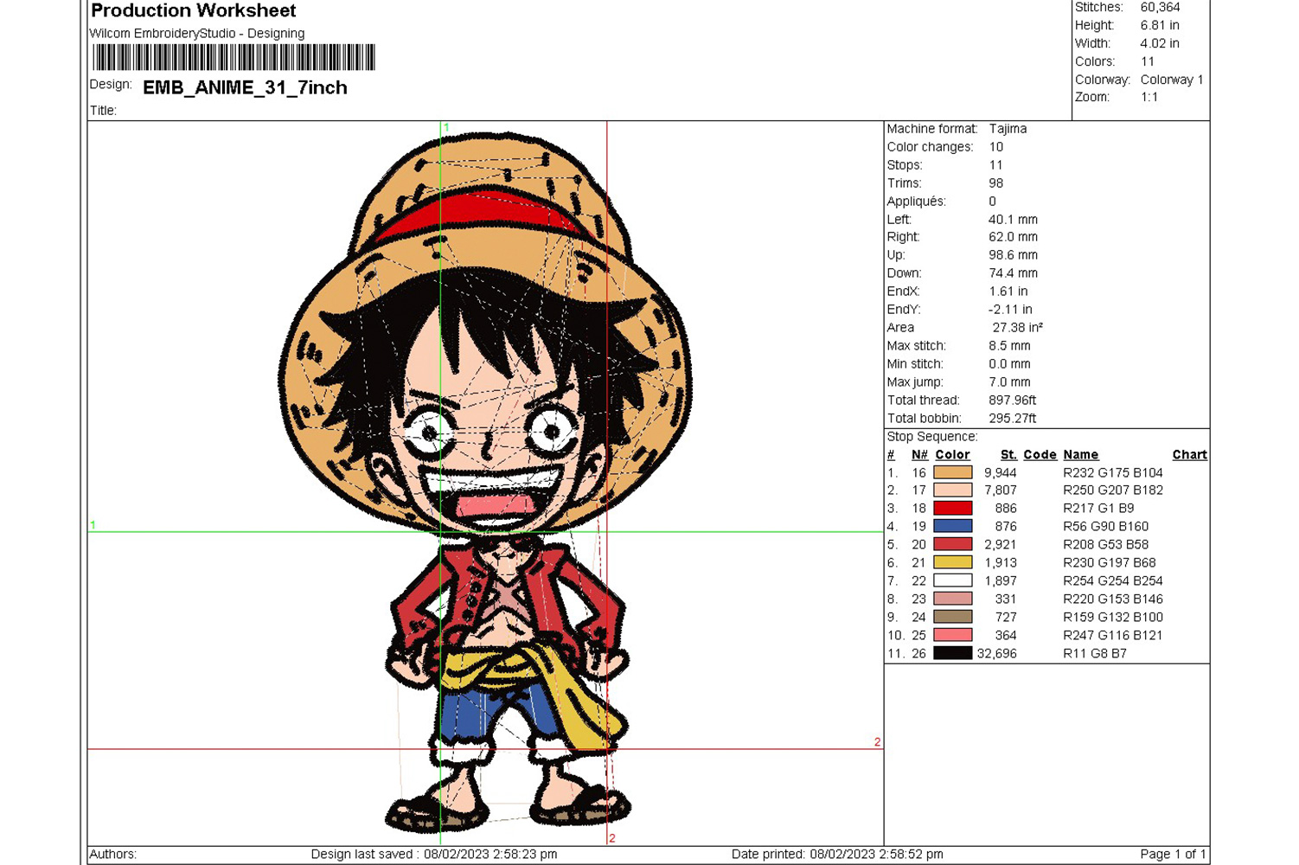Select the crimson swatch R208 G53 B58
Viewport: 1299px width, 865px height.
coord(953,544)
